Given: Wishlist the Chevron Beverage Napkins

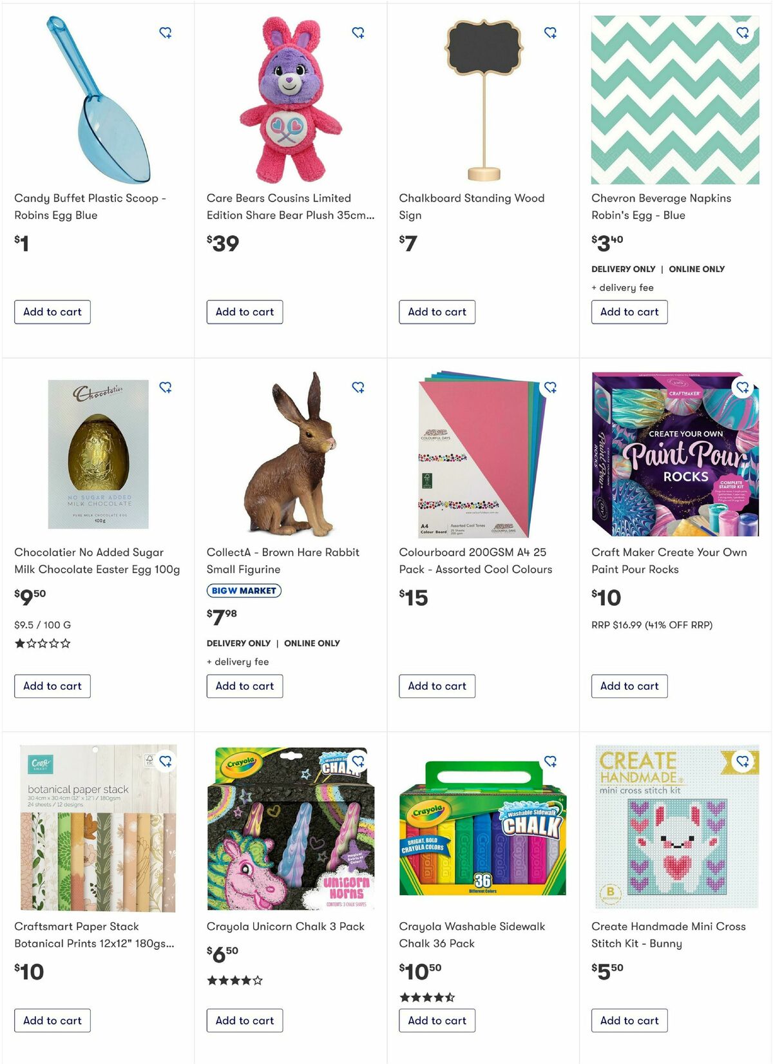Looking at the screenshot, I should (743, 32).
